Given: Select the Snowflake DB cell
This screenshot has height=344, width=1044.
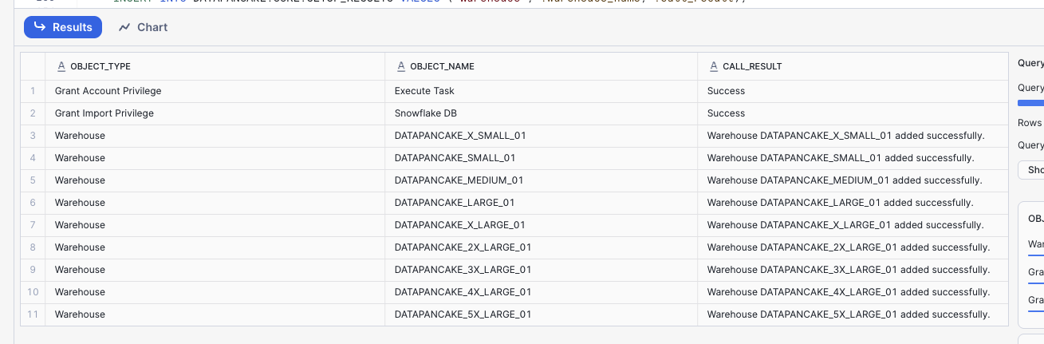Looking at the screenshot, I should tap(425, 113).
